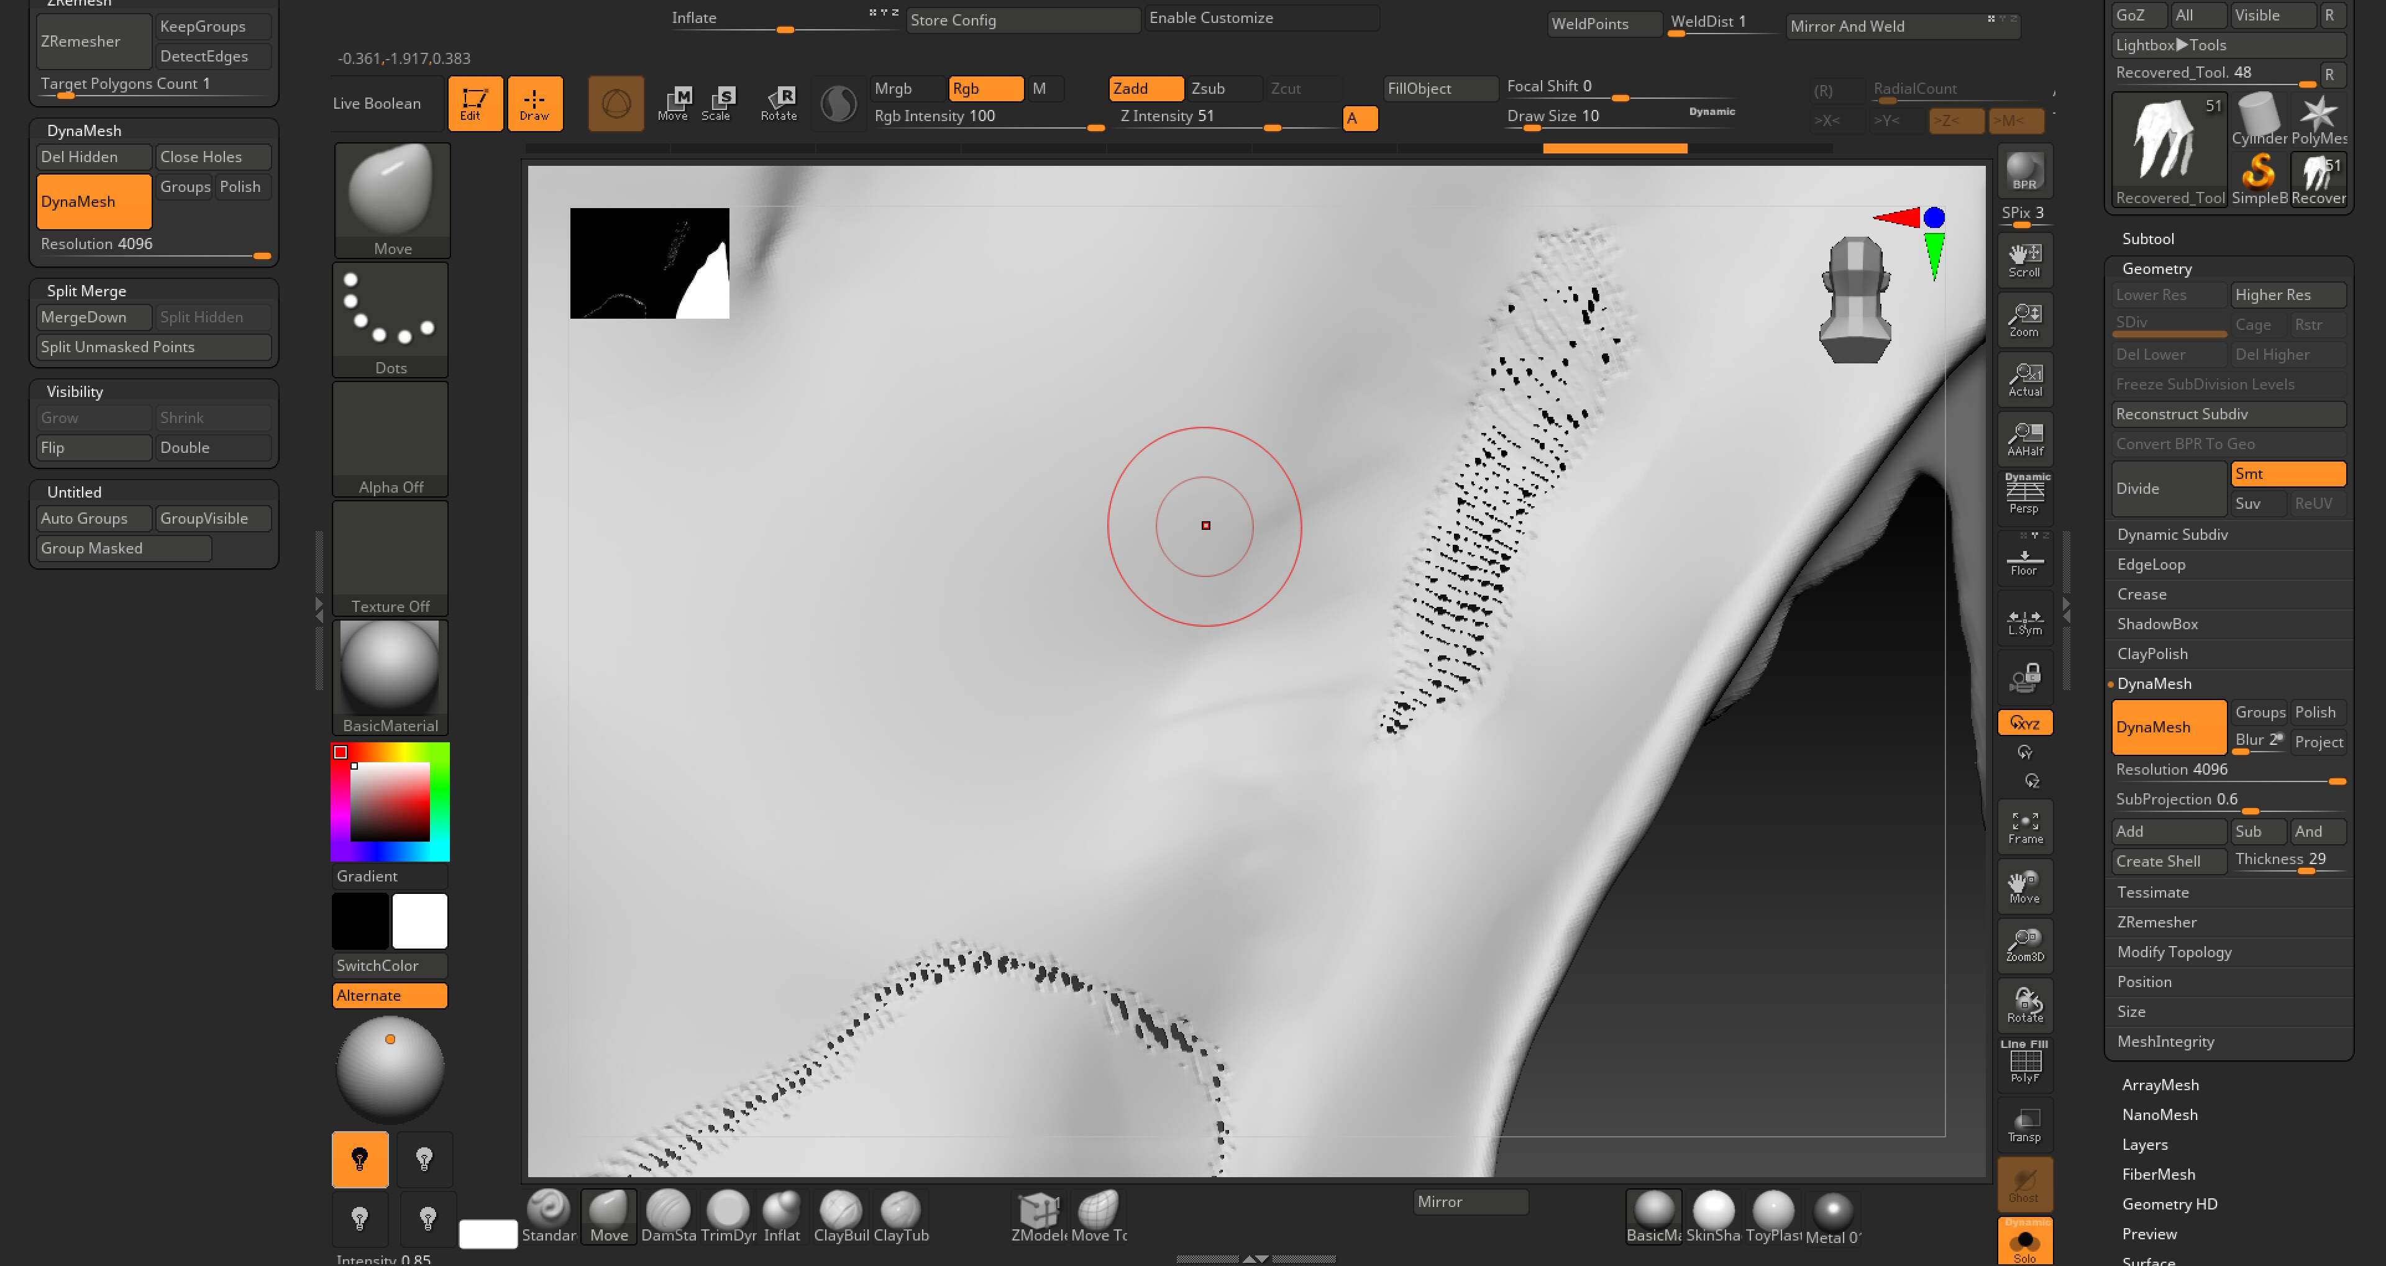Click the ClayPolish button
This screenshot has width=2386, height=1266.
[2154, 653]
